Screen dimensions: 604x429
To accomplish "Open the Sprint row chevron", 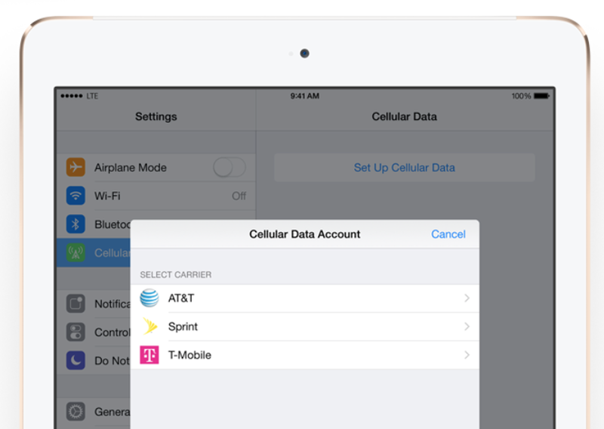I will click(467, 326).
